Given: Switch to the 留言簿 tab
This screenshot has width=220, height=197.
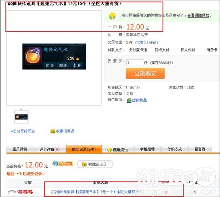Looking at the screenshot, I should [x=200, y=149].
